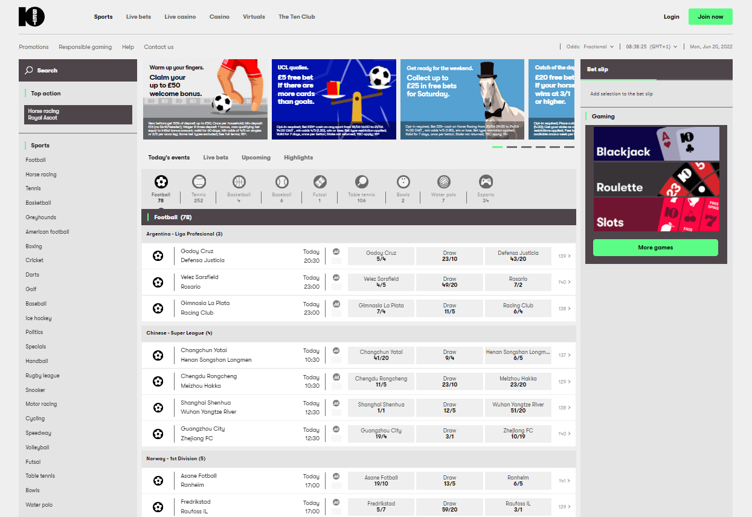Select the Football sport filter icon
Image resolution: width=752 pixels, height=517 pixels.
[x=161, y=181]
